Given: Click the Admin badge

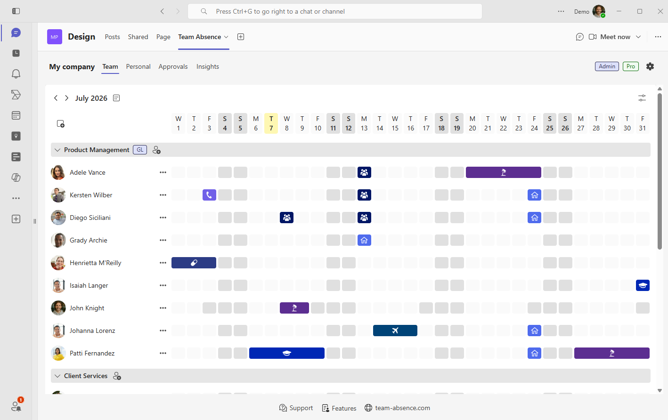Looking at the screenshot, I should click(x=607, y=66).
